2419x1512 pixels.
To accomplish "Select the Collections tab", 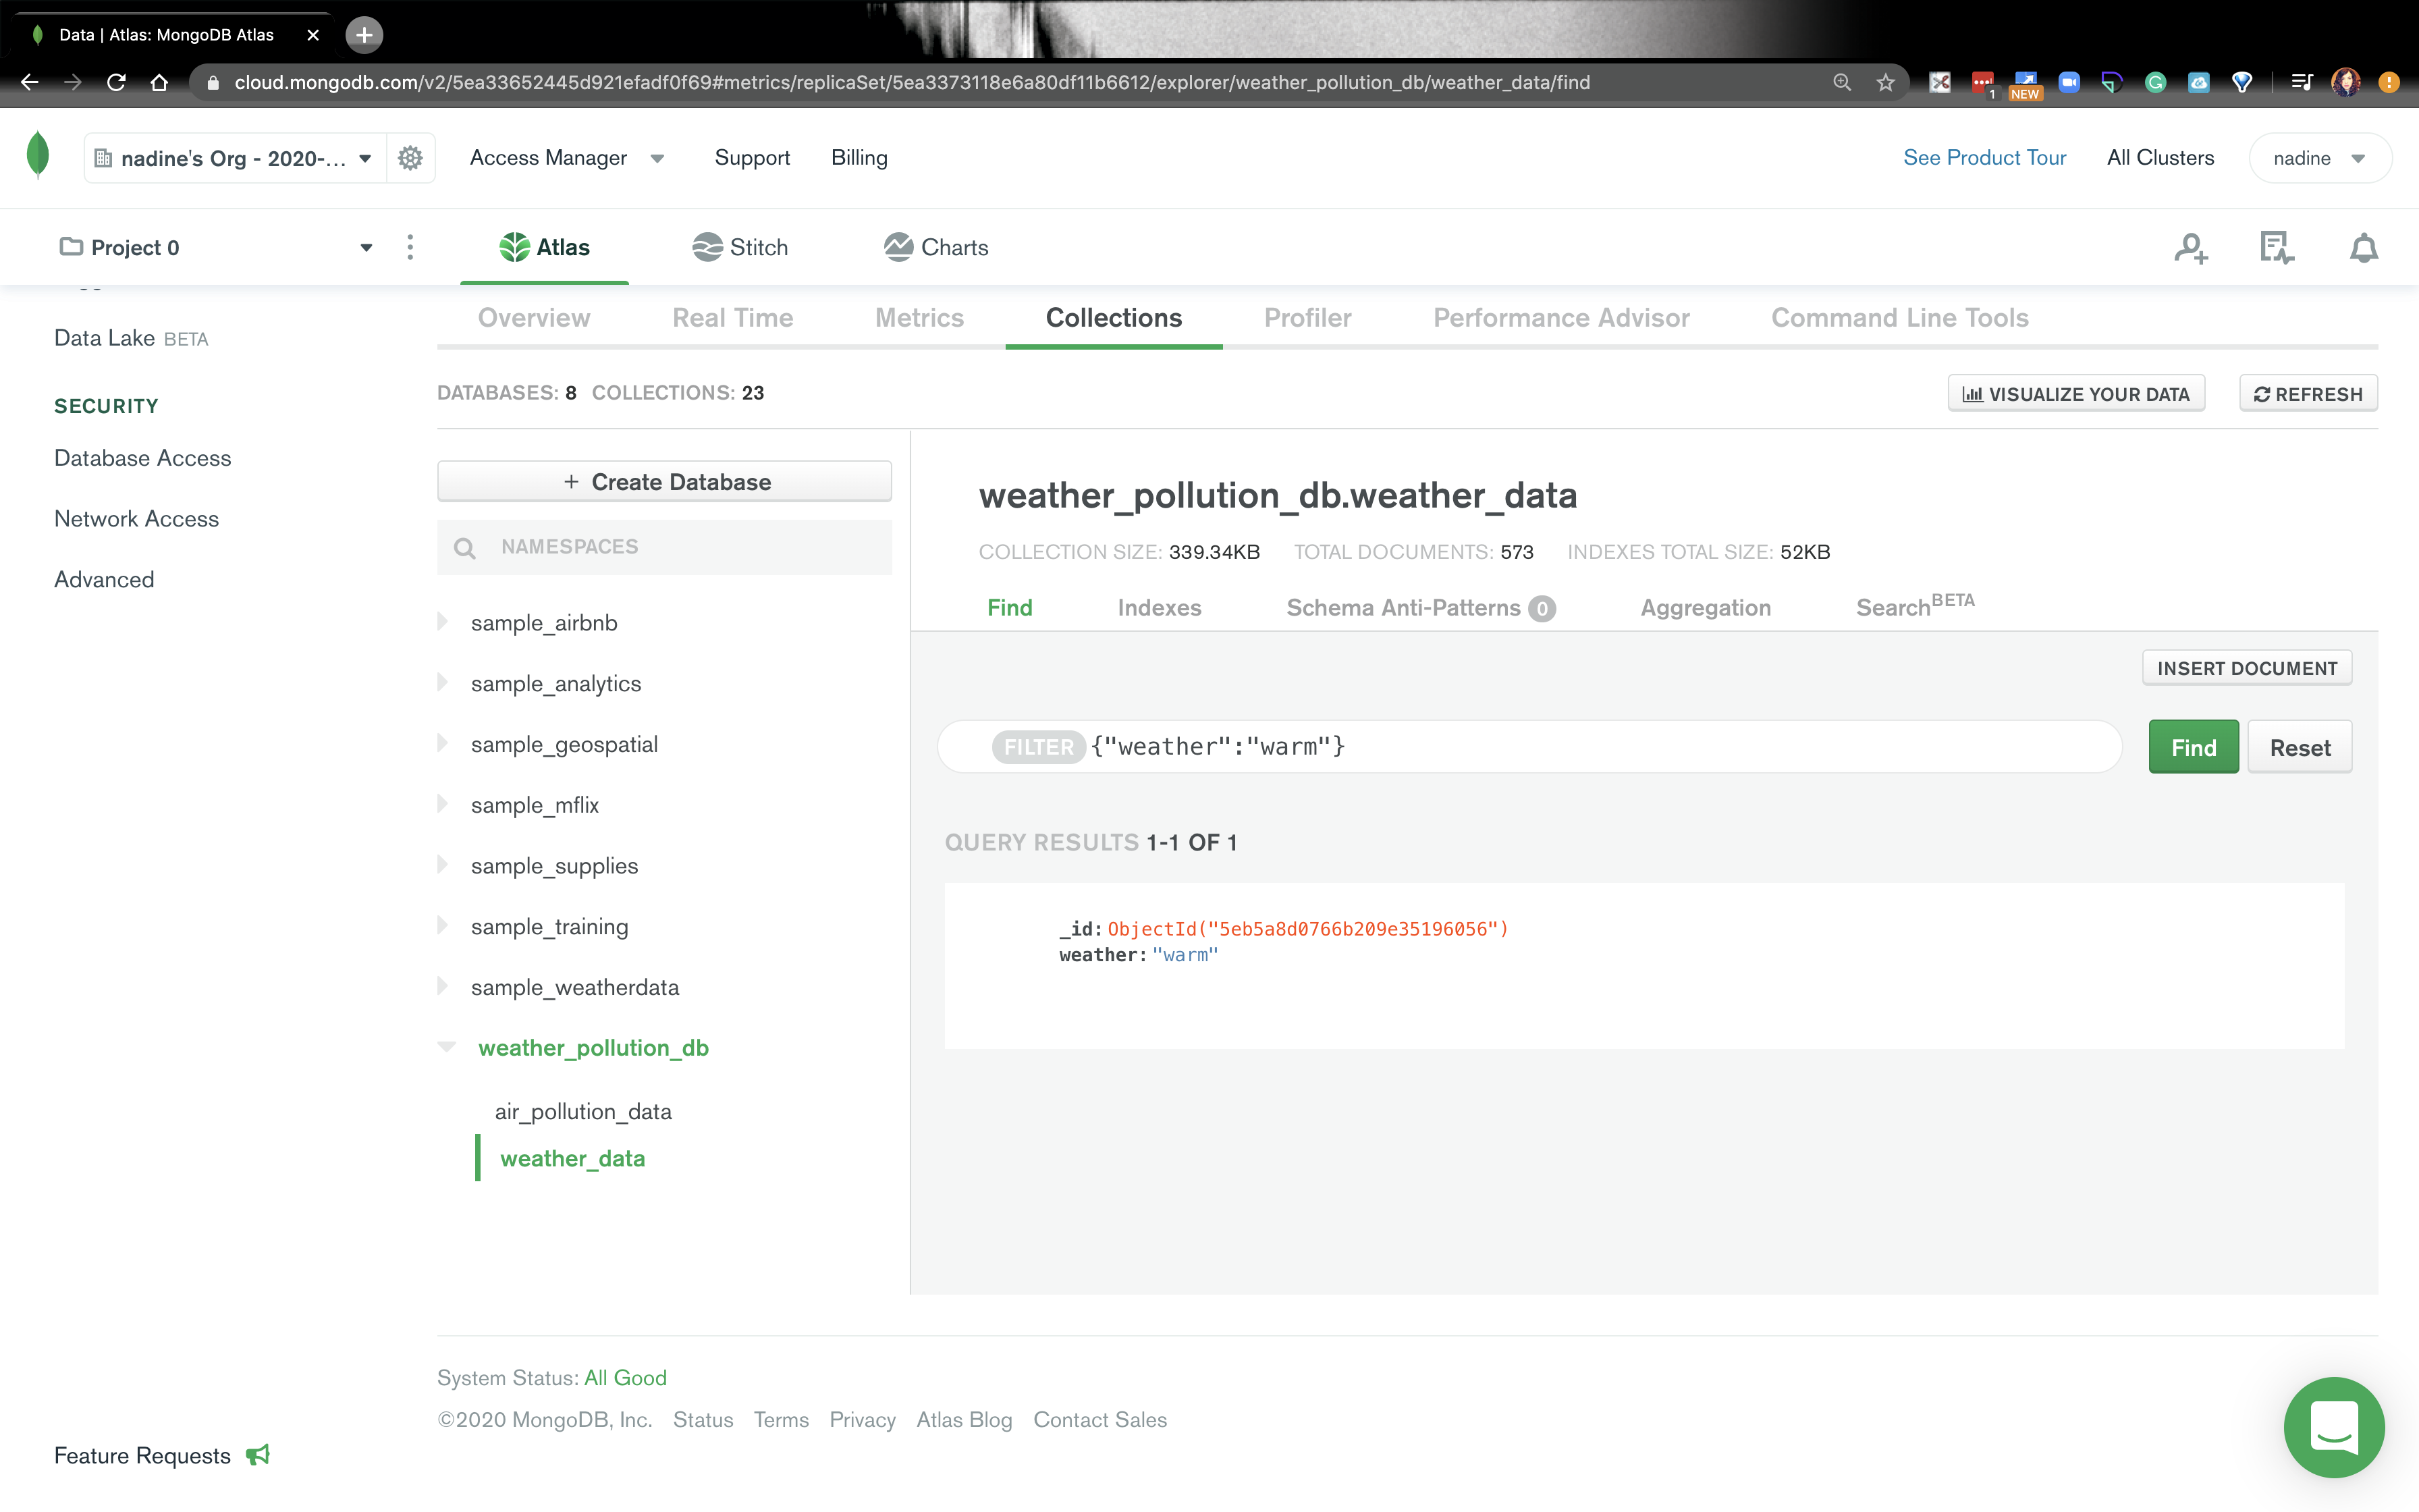I will pos(1113,317).
